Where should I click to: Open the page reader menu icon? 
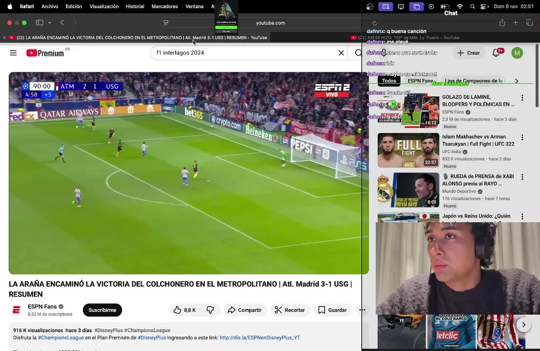tap(166, 23)
